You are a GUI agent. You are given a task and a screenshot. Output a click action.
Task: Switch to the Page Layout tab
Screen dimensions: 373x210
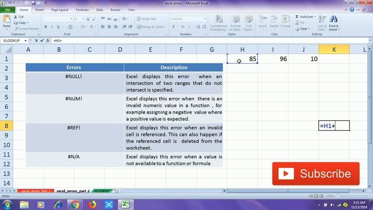coord(59,10)
